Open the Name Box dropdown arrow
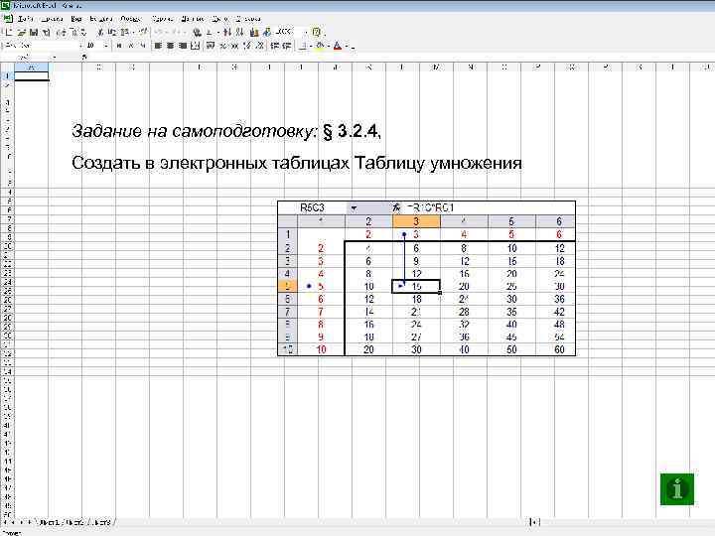 [x=55, y=57]
